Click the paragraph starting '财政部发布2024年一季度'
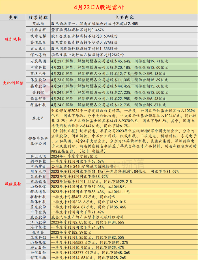 click(x=124, y=118)
